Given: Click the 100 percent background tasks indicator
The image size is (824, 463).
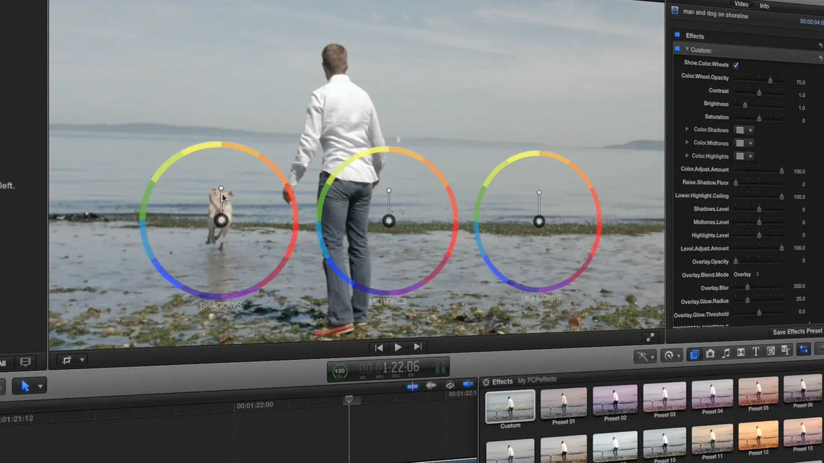Looking at the screenshot, I should (x=340, y=371).
